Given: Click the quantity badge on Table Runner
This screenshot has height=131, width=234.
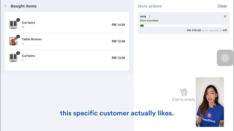Looking at the screenshot, I should coord(18,36).
